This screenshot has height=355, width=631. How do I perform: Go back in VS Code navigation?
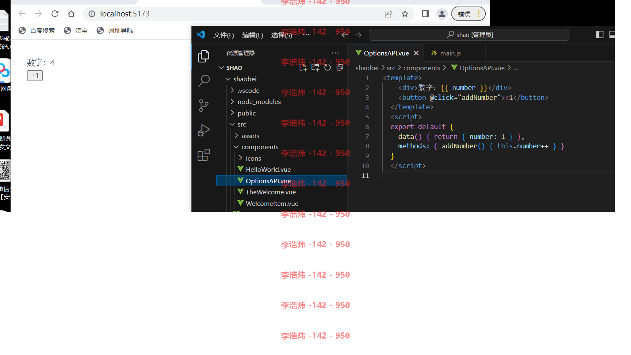pyautogui.click(x=345, y=35)
